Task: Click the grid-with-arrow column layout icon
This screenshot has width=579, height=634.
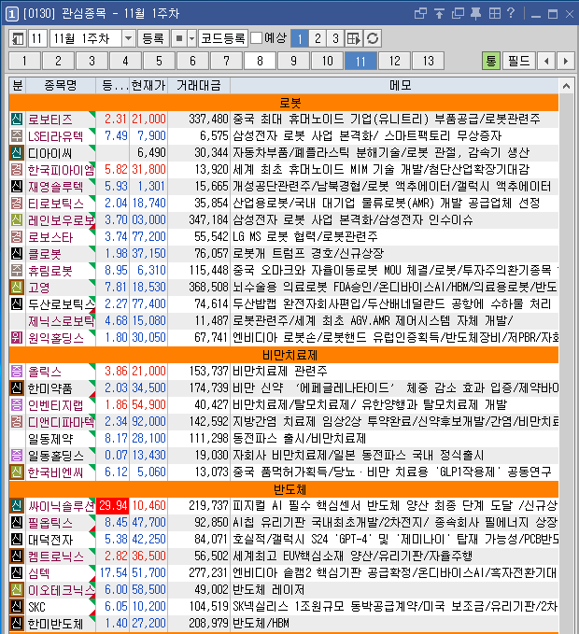Action: pos(354,38)
